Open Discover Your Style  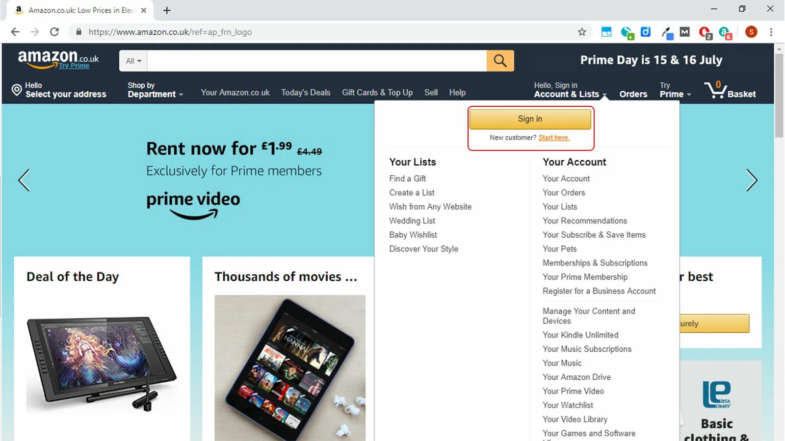pyautogui.click(x=423, y=249)
